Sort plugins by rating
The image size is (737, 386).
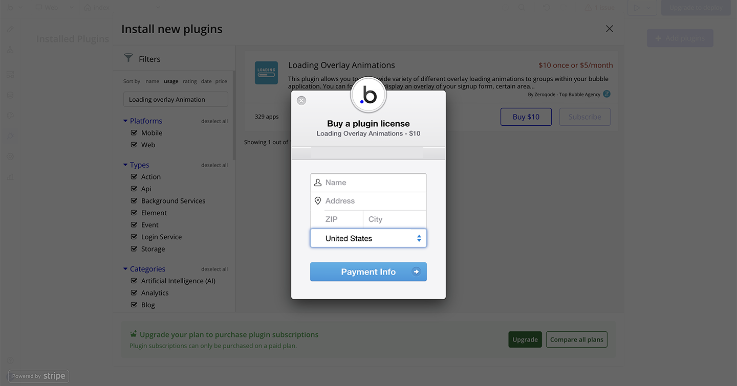(x=189, y=81)
